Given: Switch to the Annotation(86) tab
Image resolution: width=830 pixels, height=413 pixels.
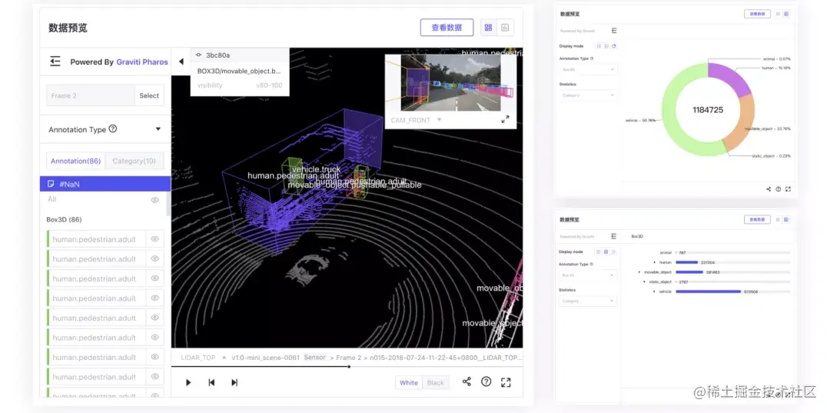Looking at the screenshot, I should tap(75, 161).
